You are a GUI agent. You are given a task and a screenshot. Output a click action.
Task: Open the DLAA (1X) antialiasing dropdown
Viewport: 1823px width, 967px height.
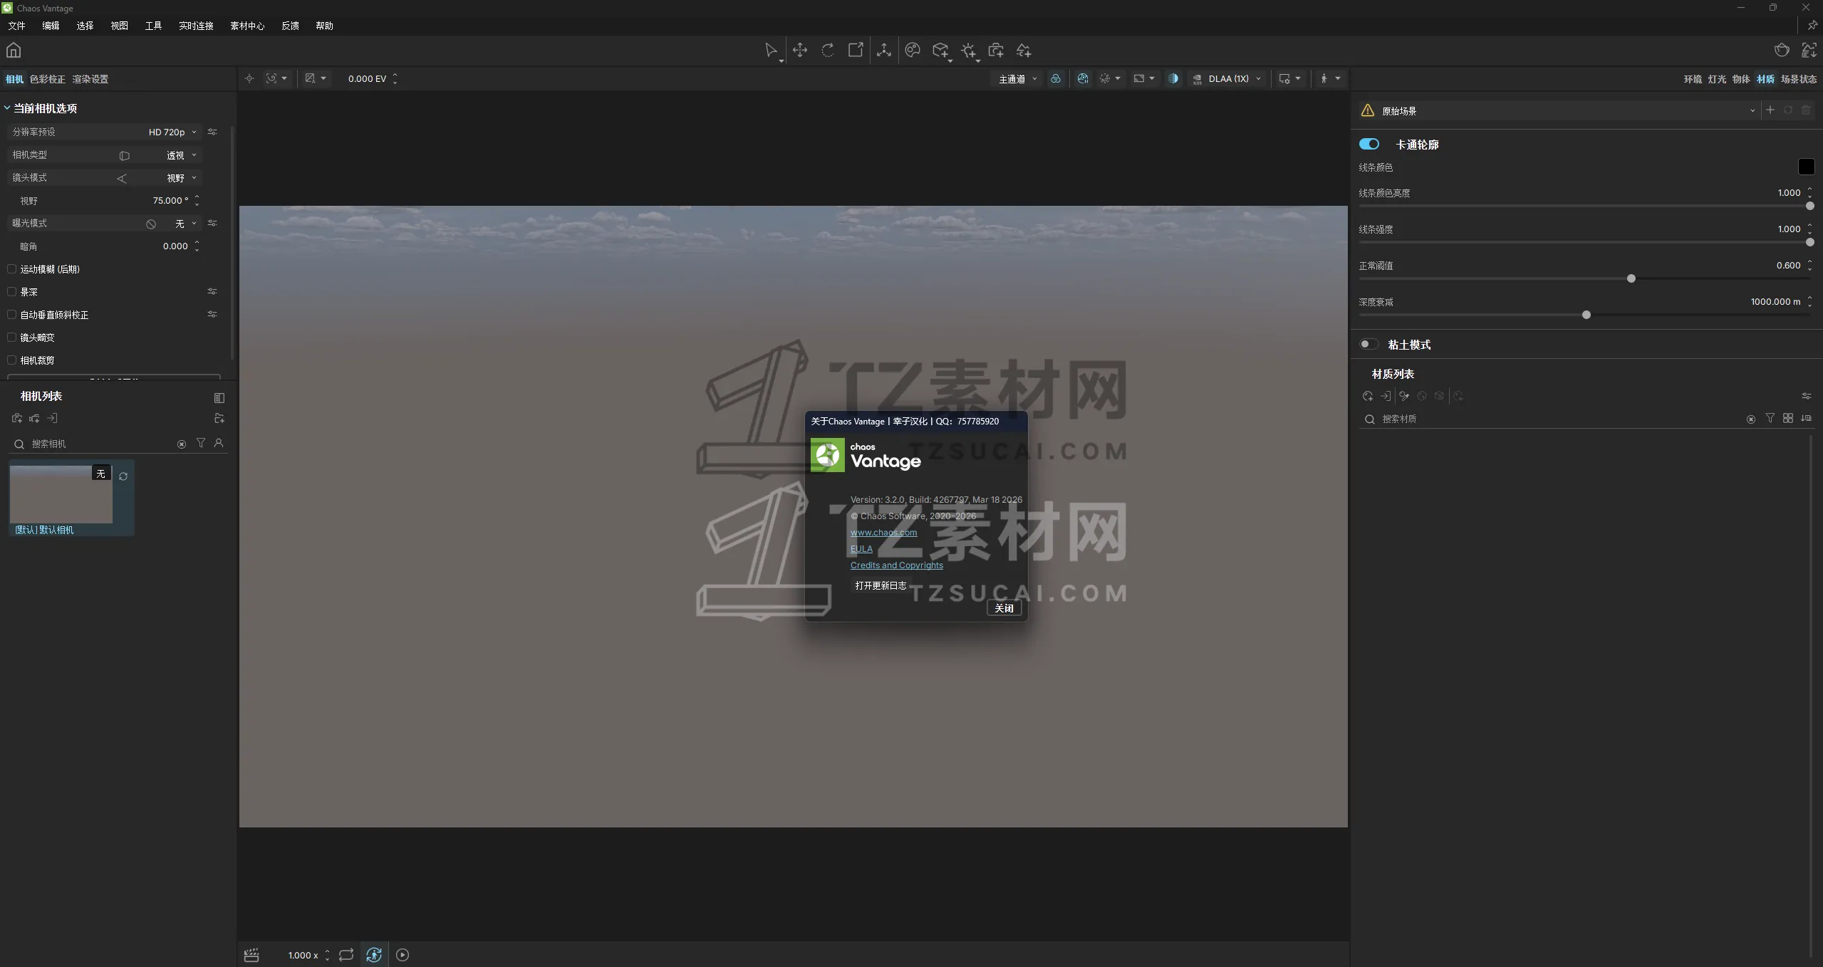coord(1231,78)
